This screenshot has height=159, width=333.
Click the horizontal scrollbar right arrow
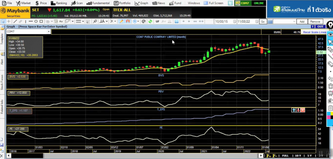pyautogui.click(x=261, y=156)
